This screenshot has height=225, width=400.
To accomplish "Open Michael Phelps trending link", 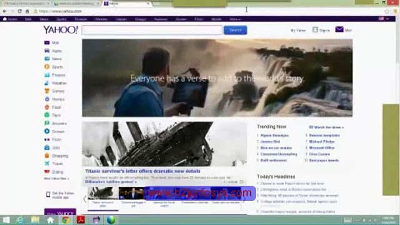I will tap(322, 142).
